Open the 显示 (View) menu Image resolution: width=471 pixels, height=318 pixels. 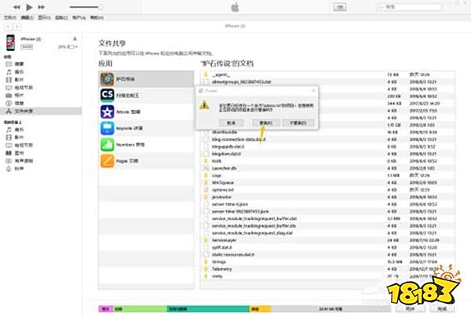click(x=44, y=18)
